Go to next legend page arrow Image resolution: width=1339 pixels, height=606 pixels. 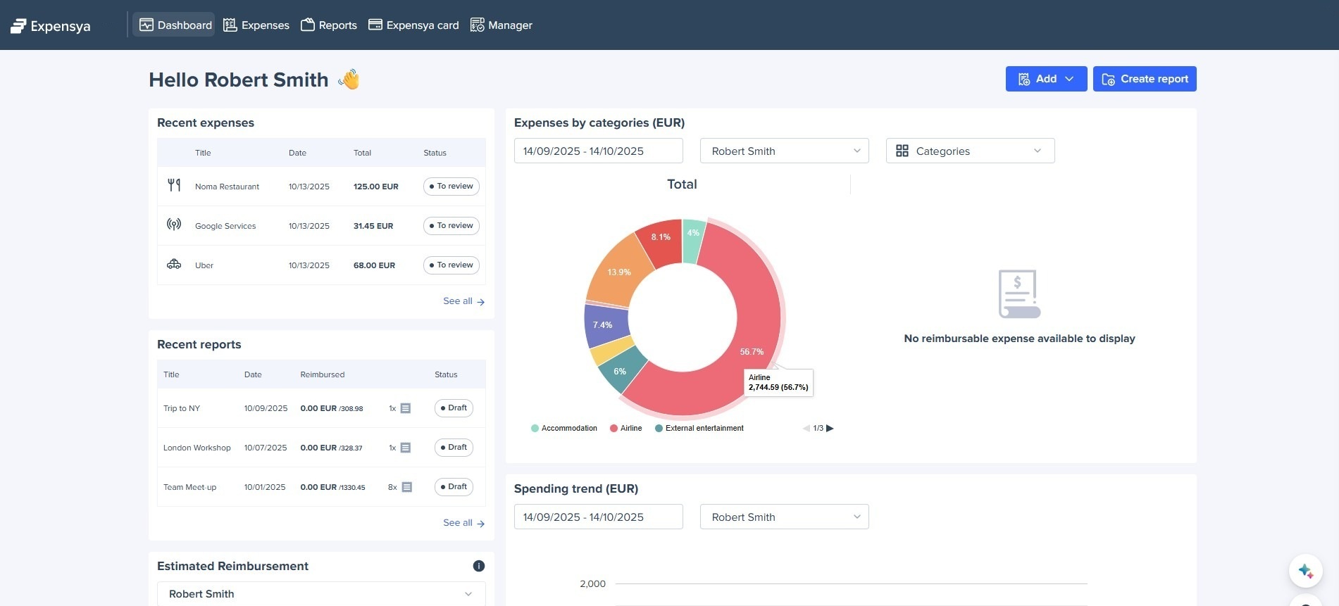click(x=830, y=428)
